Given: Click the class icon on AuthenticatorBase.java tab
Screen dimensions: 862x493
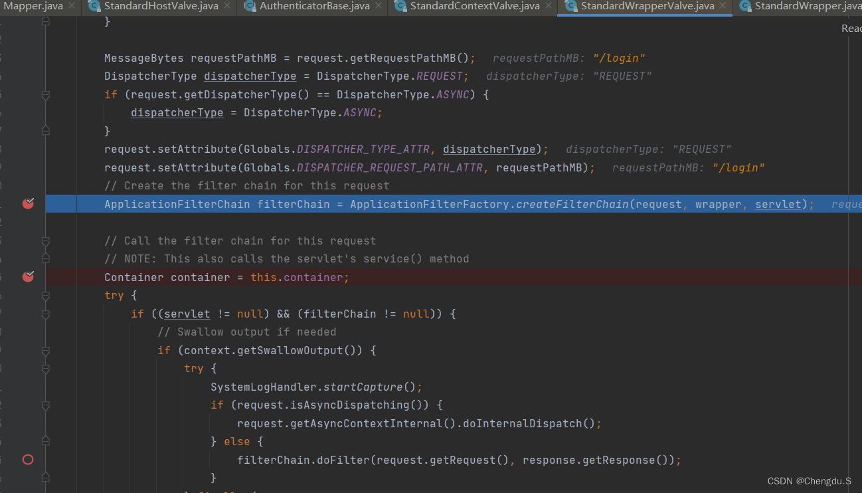Looking at the screenshot, I should 250,7.
